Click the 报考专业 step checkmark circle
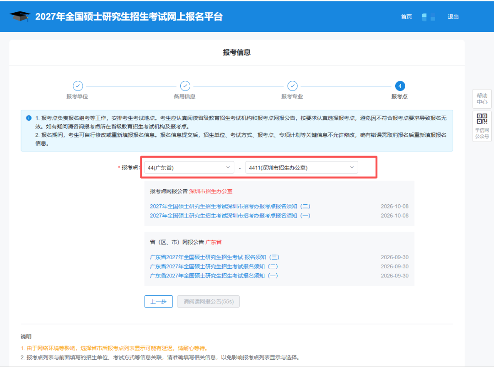The image size is (494, 367). tap(292, 86)
